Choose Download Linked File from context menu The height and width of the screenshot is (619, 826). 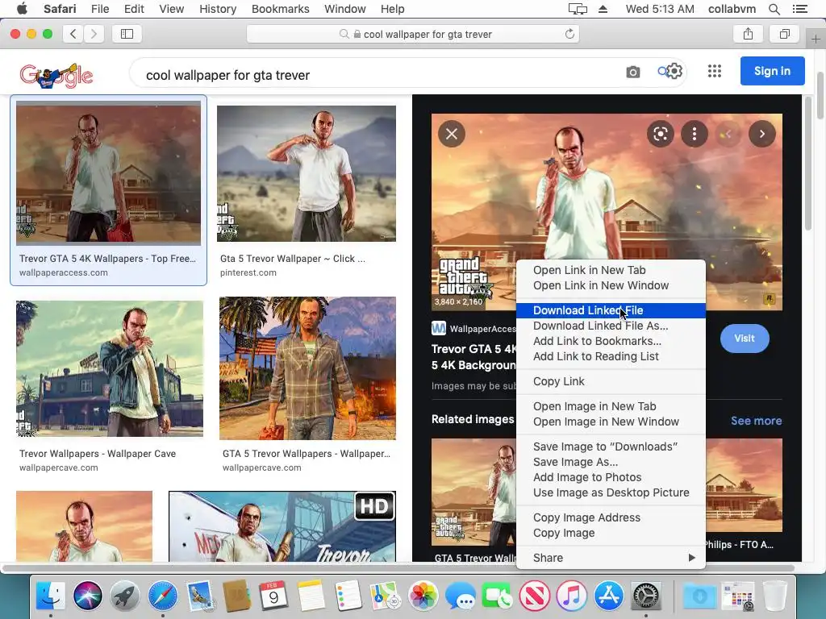pyautogui.click(x=611, y=310)
